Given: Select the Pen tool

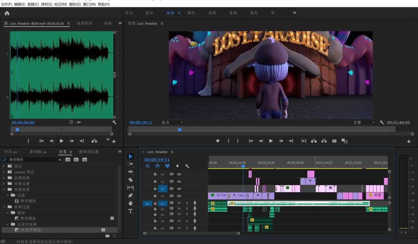Looking at the screenshot, I should 130,195.
